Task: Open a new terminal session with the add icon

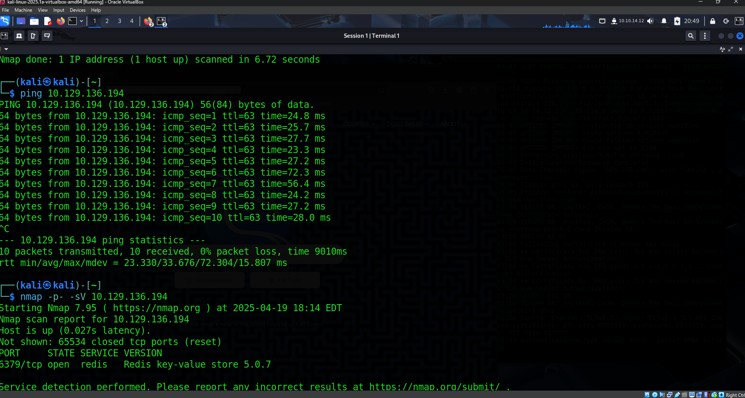Action: click(19, 35)
